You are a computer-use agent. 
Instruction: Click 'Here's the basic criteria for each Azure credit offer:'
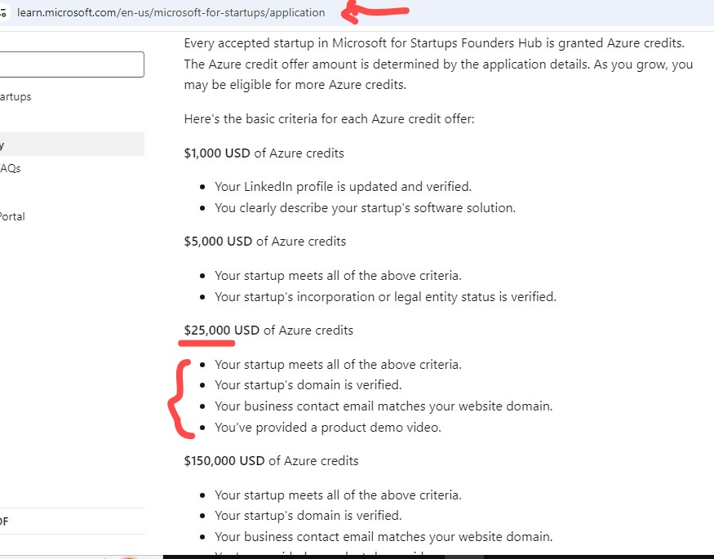click(x=329, y=119)
